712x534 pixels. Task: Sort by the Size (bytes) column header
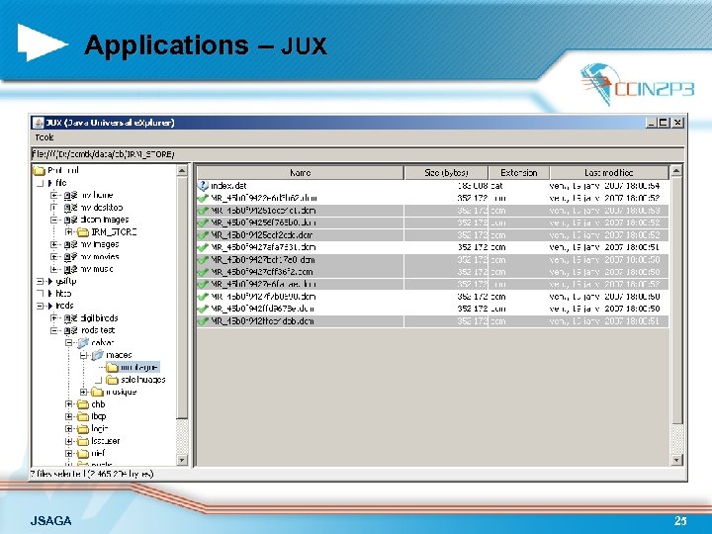[x=446, y=172]
